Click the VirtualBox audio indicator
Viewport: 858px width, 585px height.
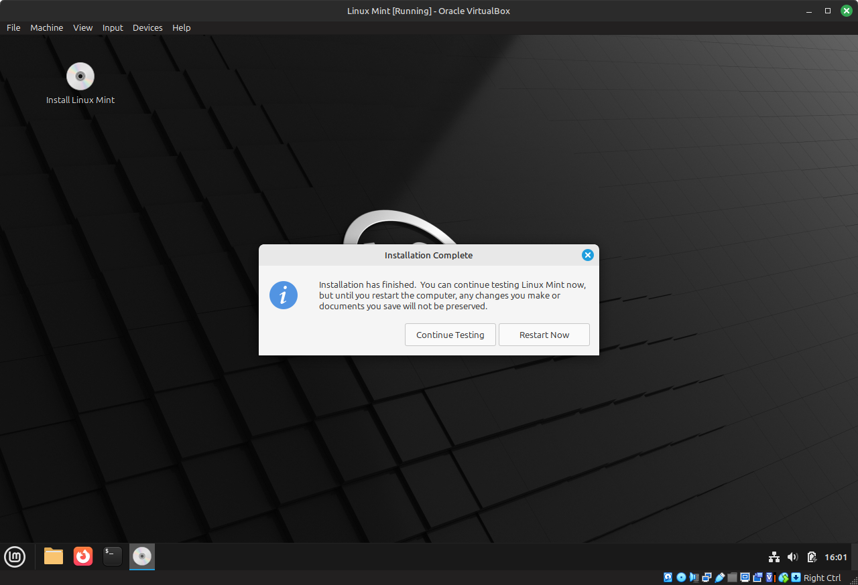tap(694, 578)
